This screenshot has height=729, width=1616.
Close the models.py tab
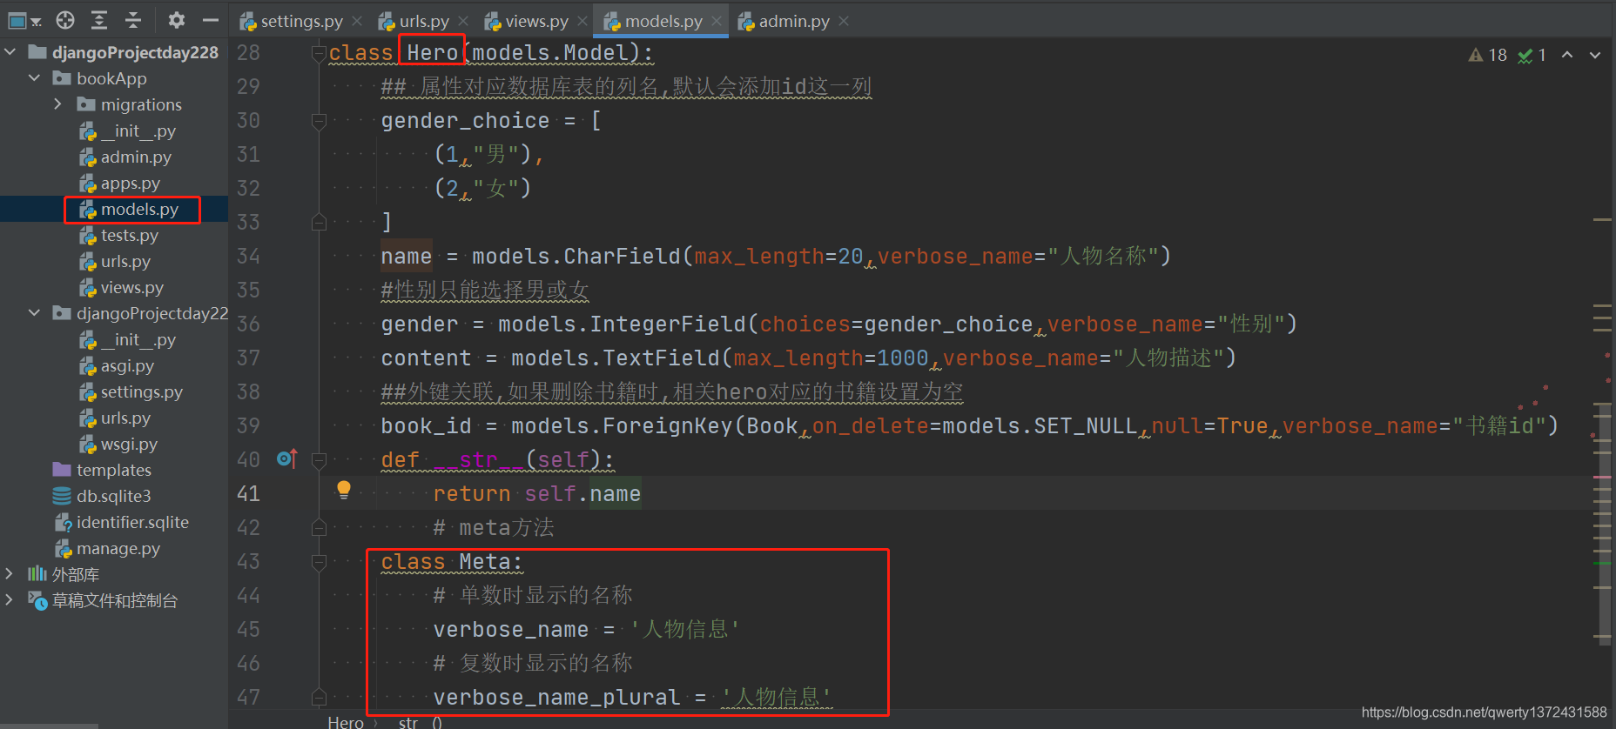coord(717,21)
